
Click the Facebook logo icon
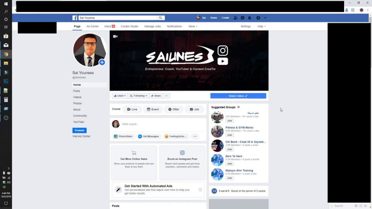[x=75, y=18]
